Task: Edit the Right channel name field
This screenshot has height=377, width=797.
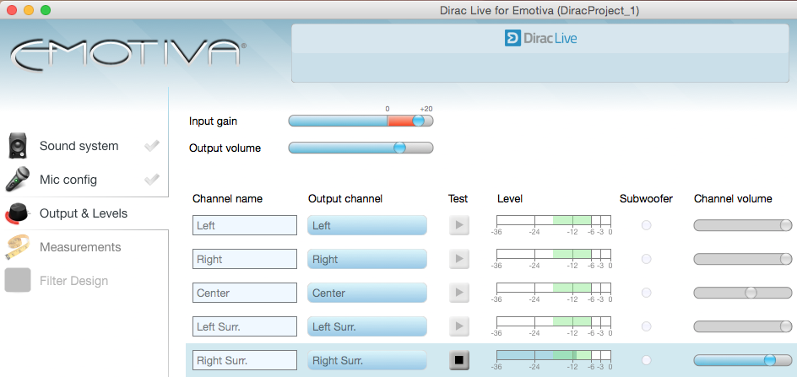Action: coord(245,259)
